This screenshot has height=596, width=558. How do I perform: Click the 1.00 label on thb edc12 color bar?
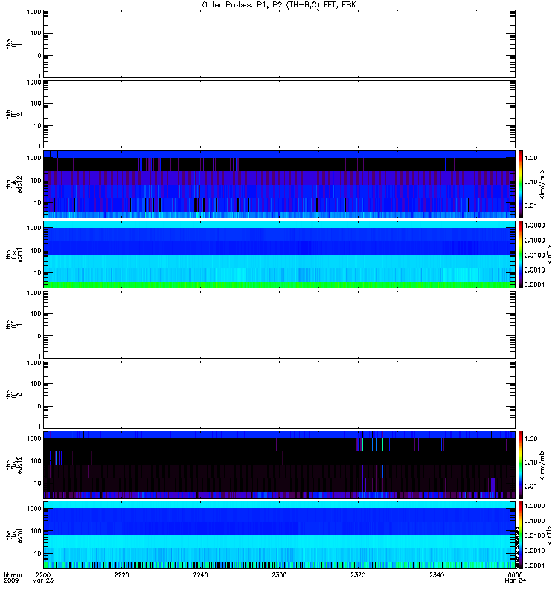coord(530,158)
